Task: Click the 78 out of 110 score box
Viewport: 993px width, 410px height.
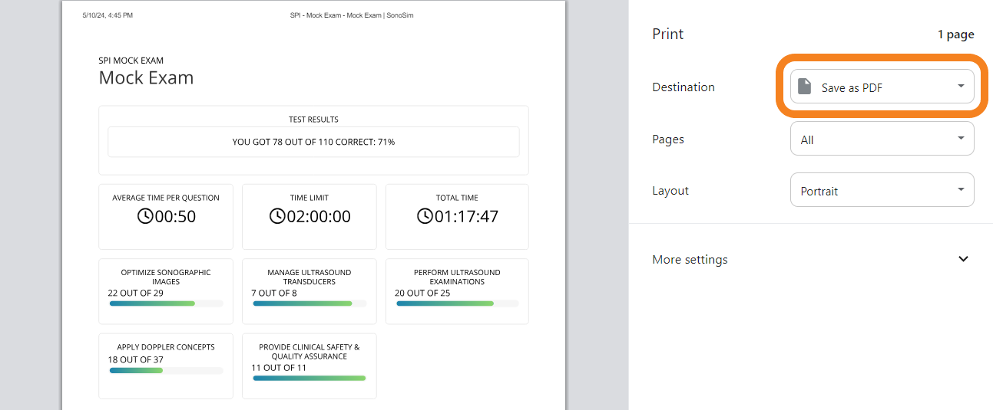Action: point(313,142)
